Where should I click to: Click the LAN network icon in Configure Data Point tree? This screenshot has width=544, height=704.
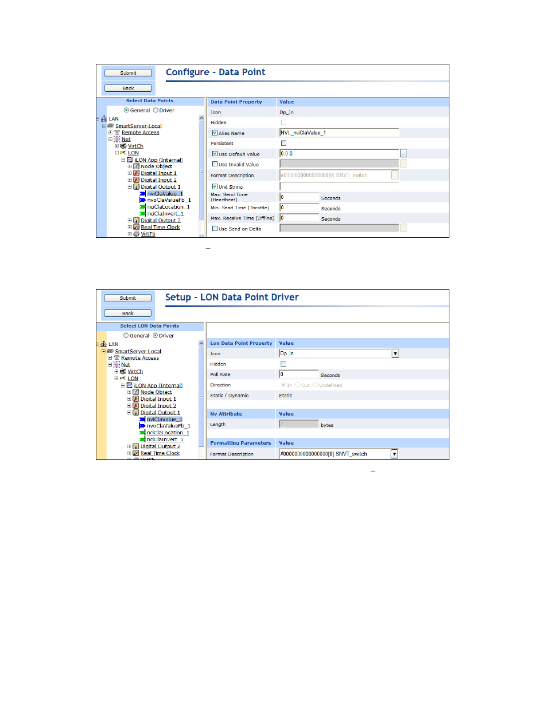[104, 119]
